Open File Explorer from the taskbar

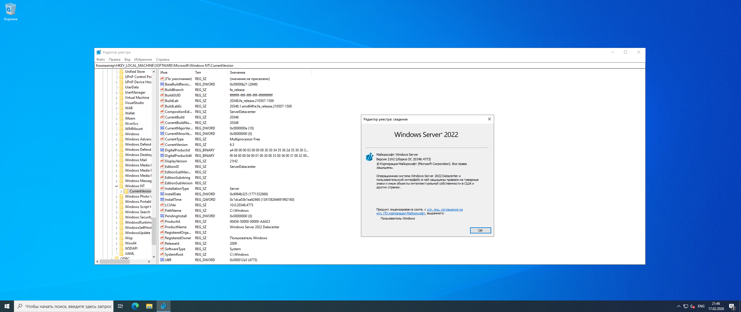(149, 306)
